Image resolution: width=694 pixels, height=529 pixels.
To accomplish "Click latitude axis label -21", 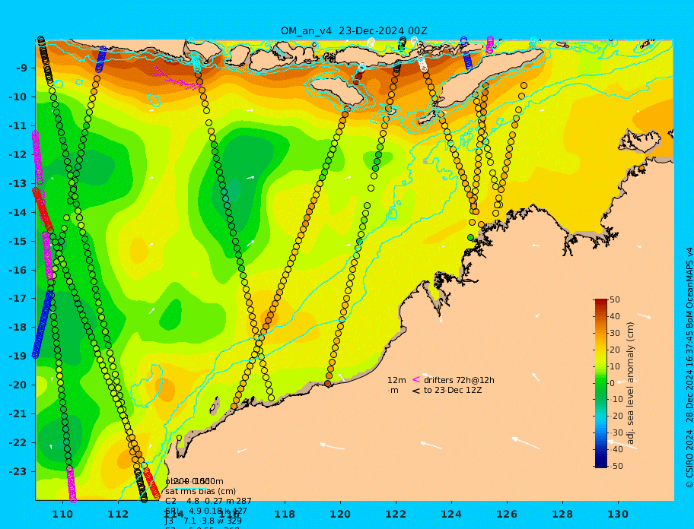I will point(18,413).
